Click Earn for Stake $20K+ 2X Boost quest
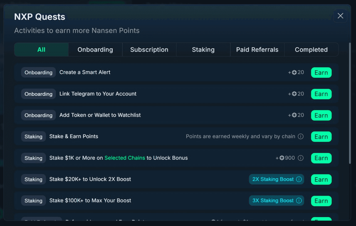 pos(321,179)
